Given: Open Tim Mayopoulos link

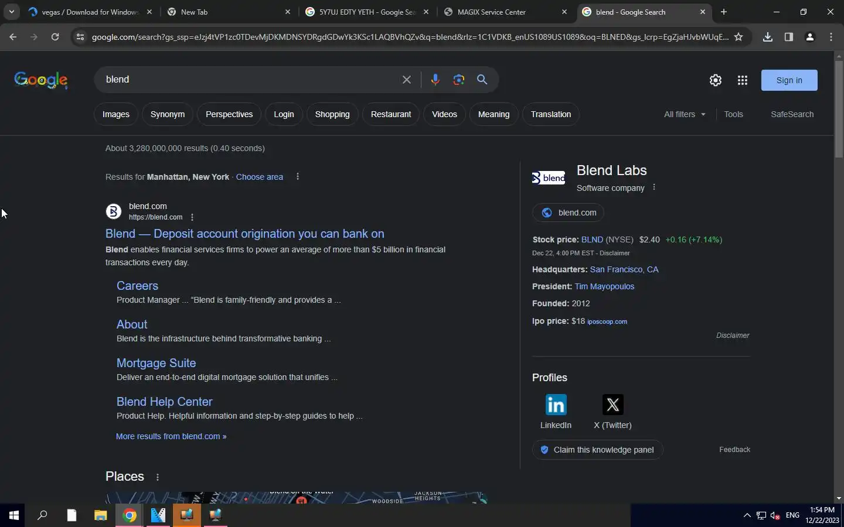Looking at the screenshot, I should (x=604, y=286).
